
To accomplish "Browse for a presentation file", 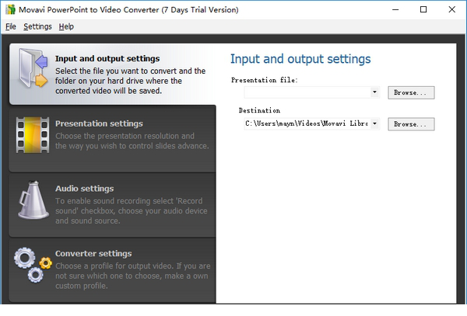I will click(x=410, y=92).
